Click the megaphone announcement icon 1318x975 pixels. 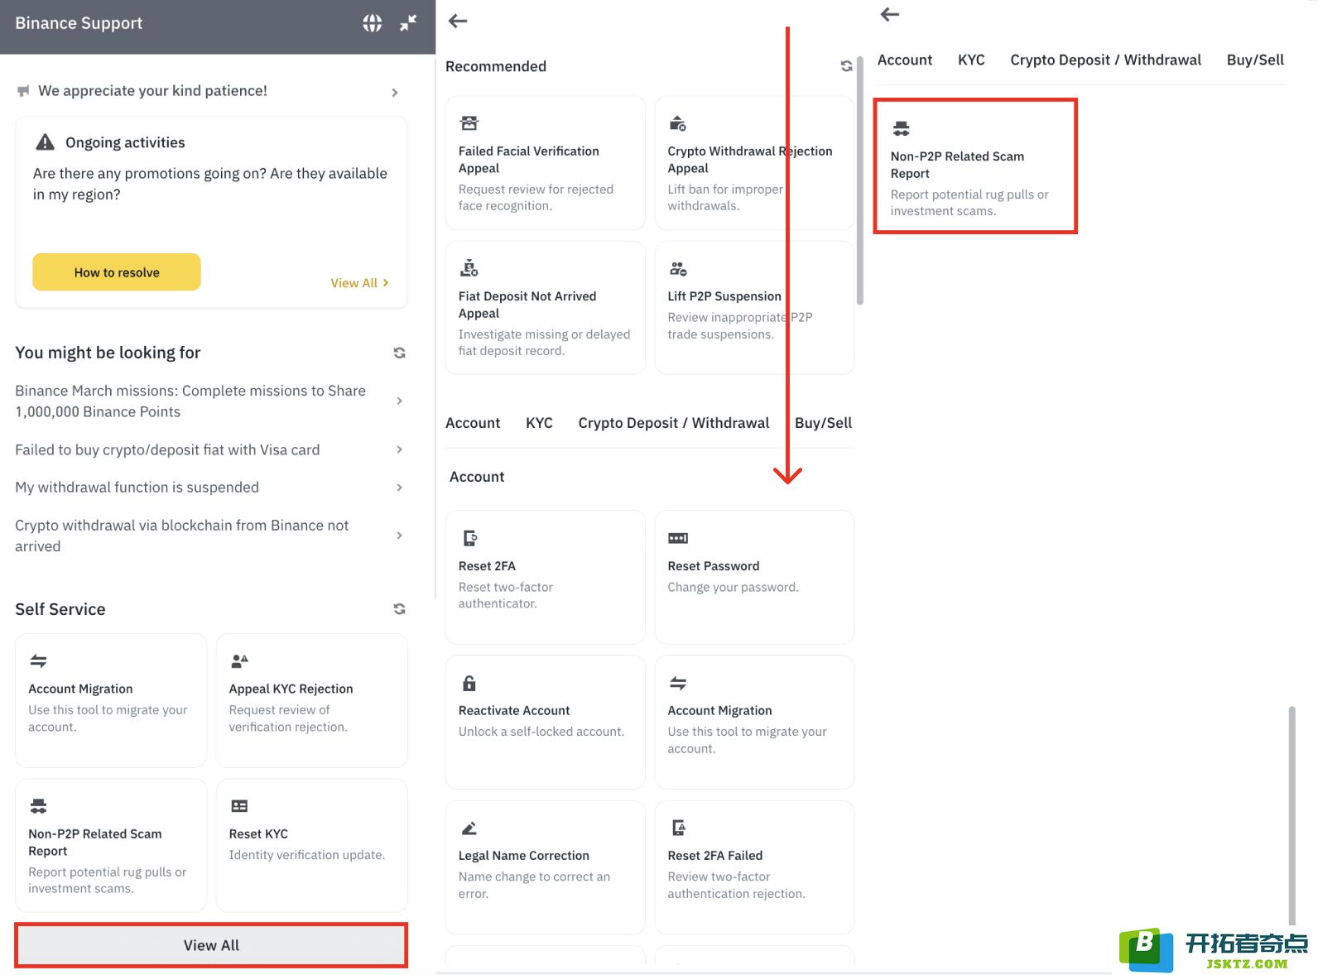click(23, 91)
